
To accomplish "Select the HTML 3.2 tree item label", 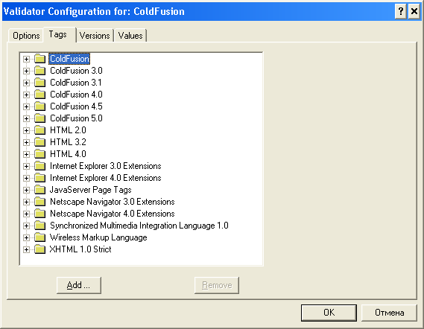I will [68, 142].
